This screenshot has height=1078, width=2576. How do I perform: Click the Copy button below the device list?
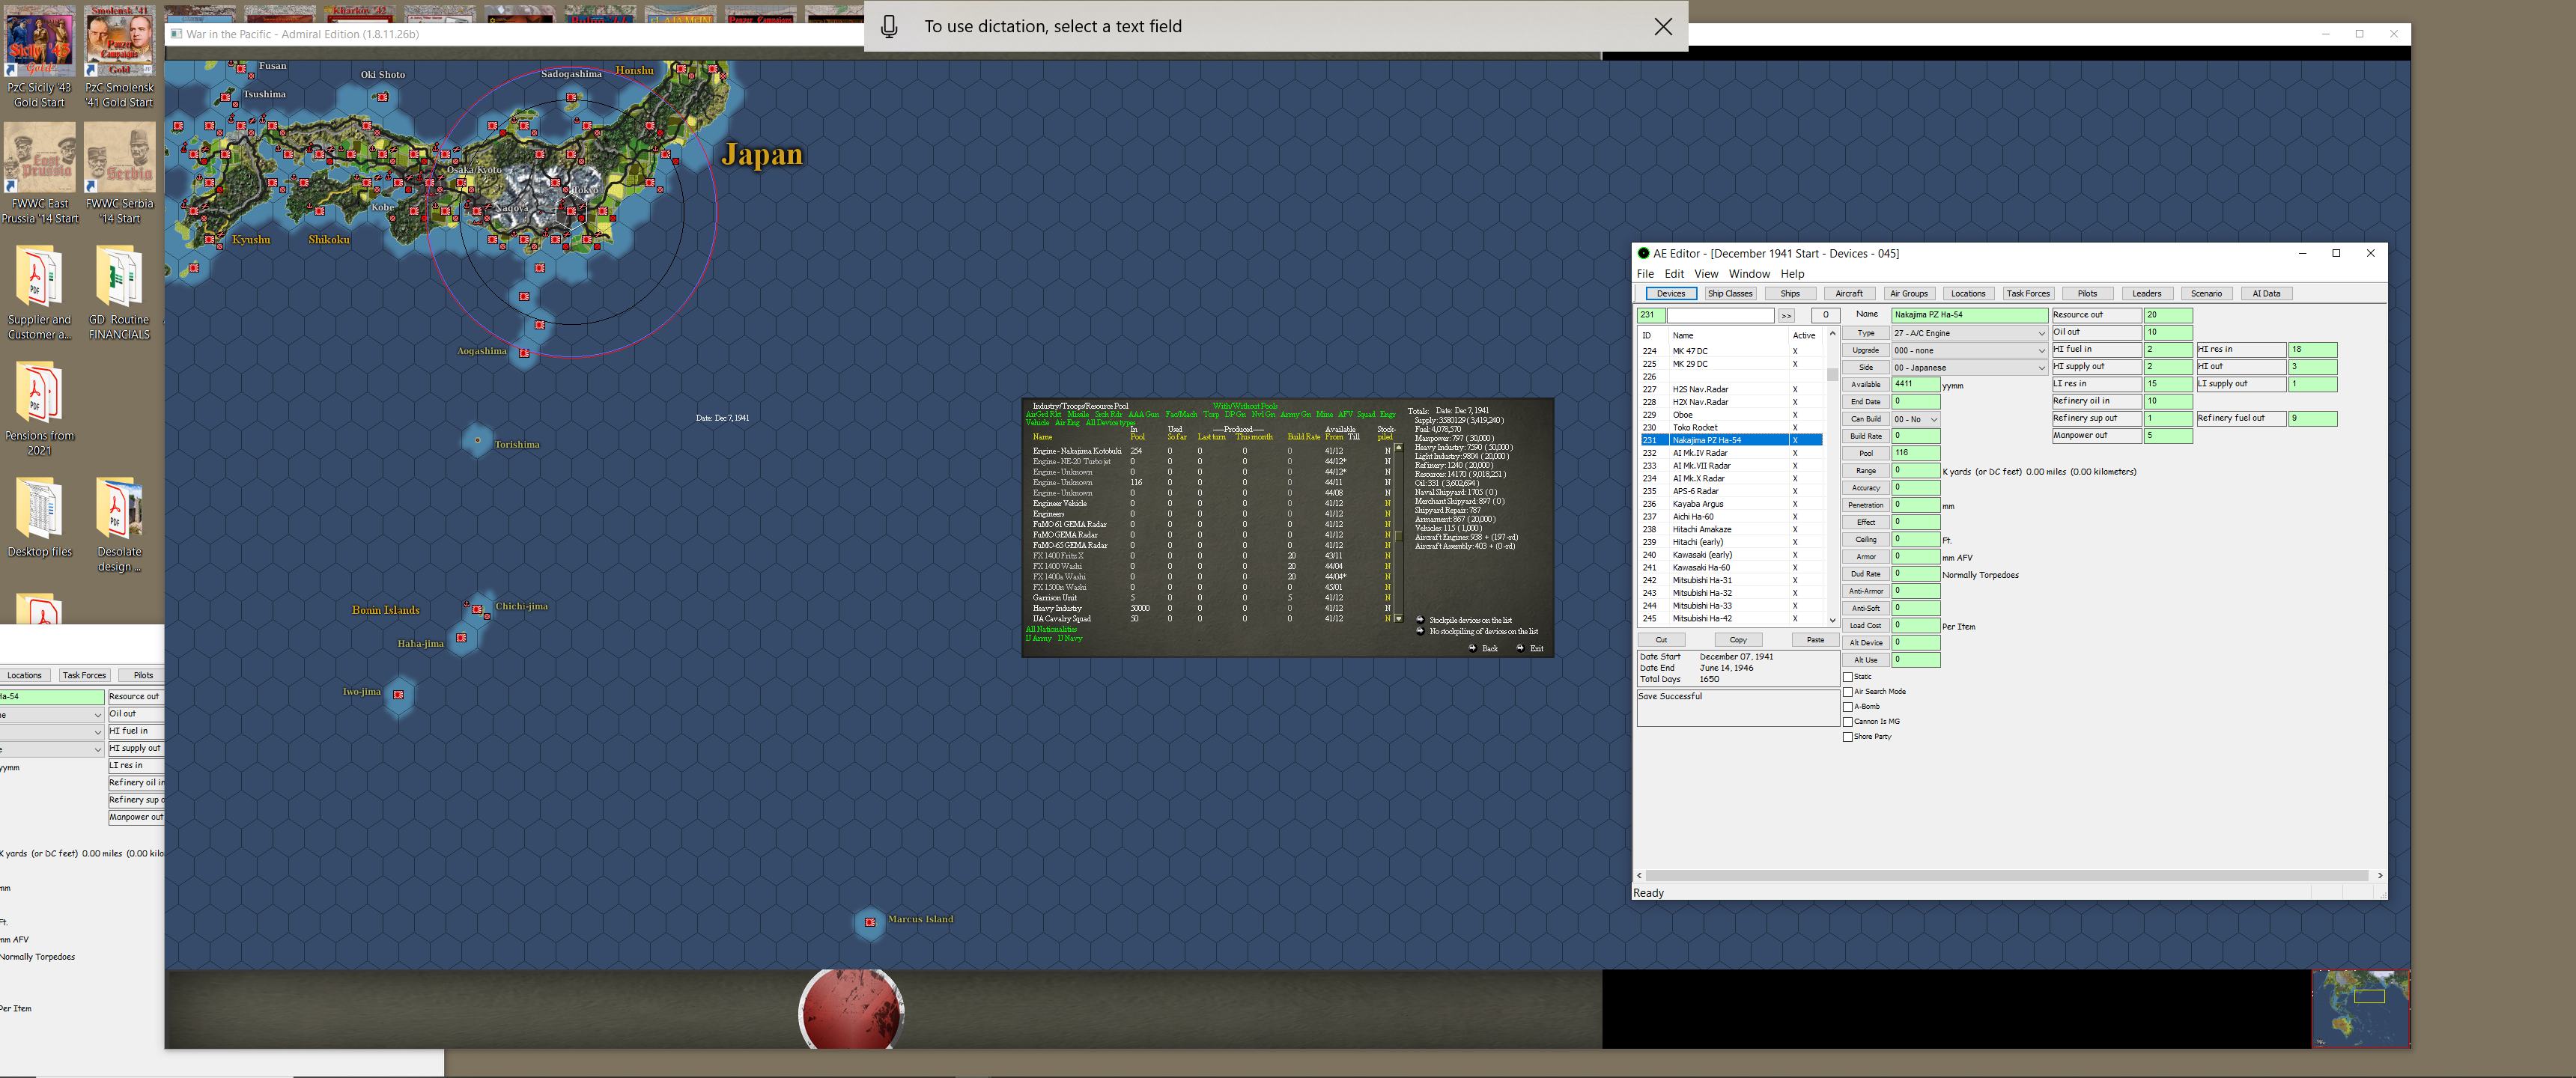pos(1737,639)
